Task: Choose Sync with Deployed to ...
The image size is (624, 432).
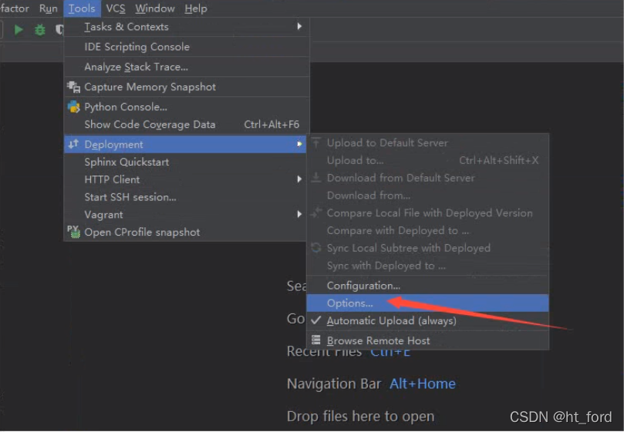Action: click(428, 265)
